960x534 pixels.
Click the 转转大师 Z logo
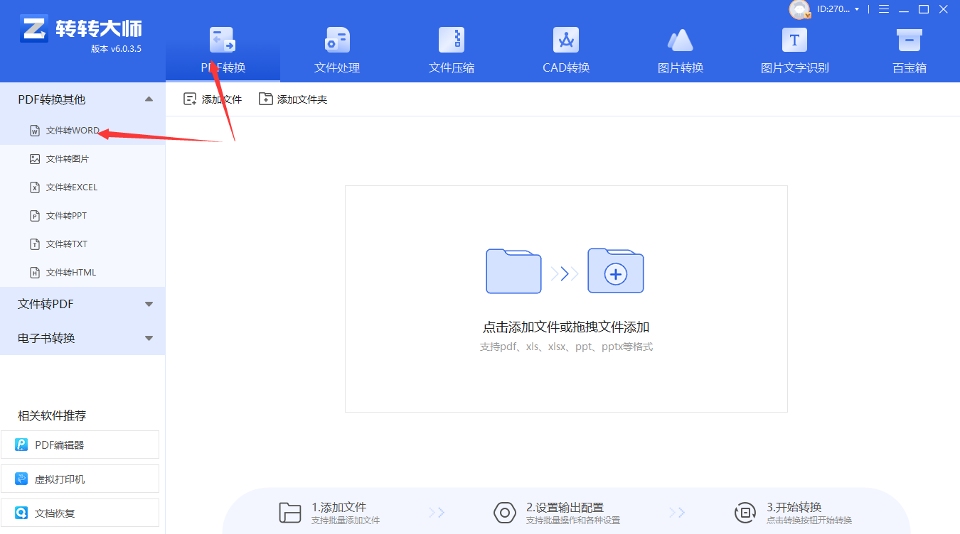[x=33, y=28]
